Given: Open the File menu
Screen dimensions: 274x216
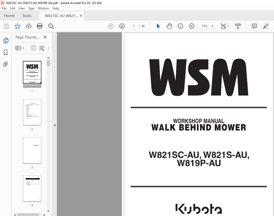Looking at the screenshot, I should point(4,8).
